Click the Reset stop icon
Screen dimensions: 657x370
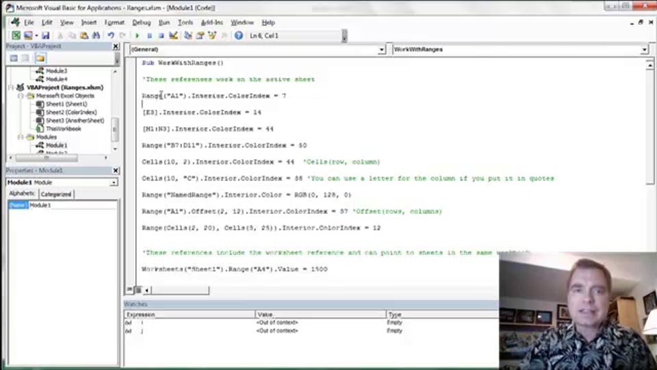(161, 36)
